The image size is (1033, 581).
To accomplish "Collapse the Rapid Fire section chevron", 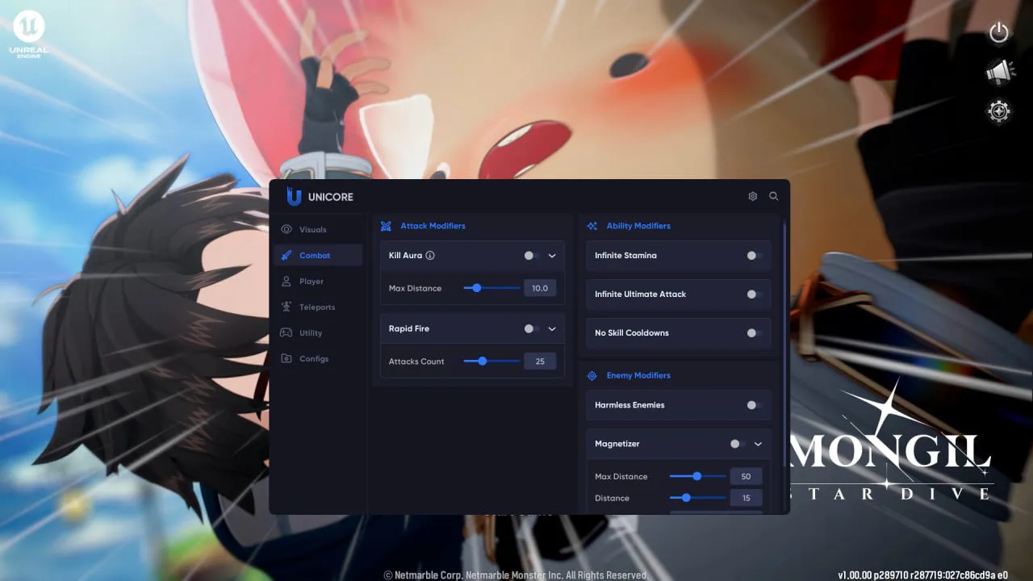I will (x=552, y=329).
